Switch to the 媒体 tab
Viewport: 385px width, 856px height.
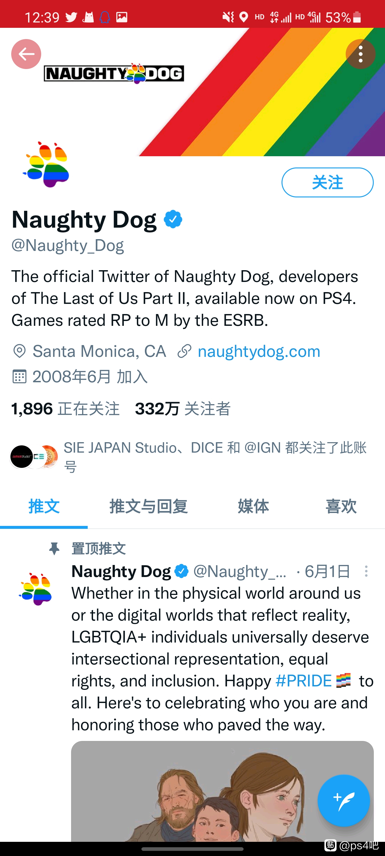pos(253,506)
